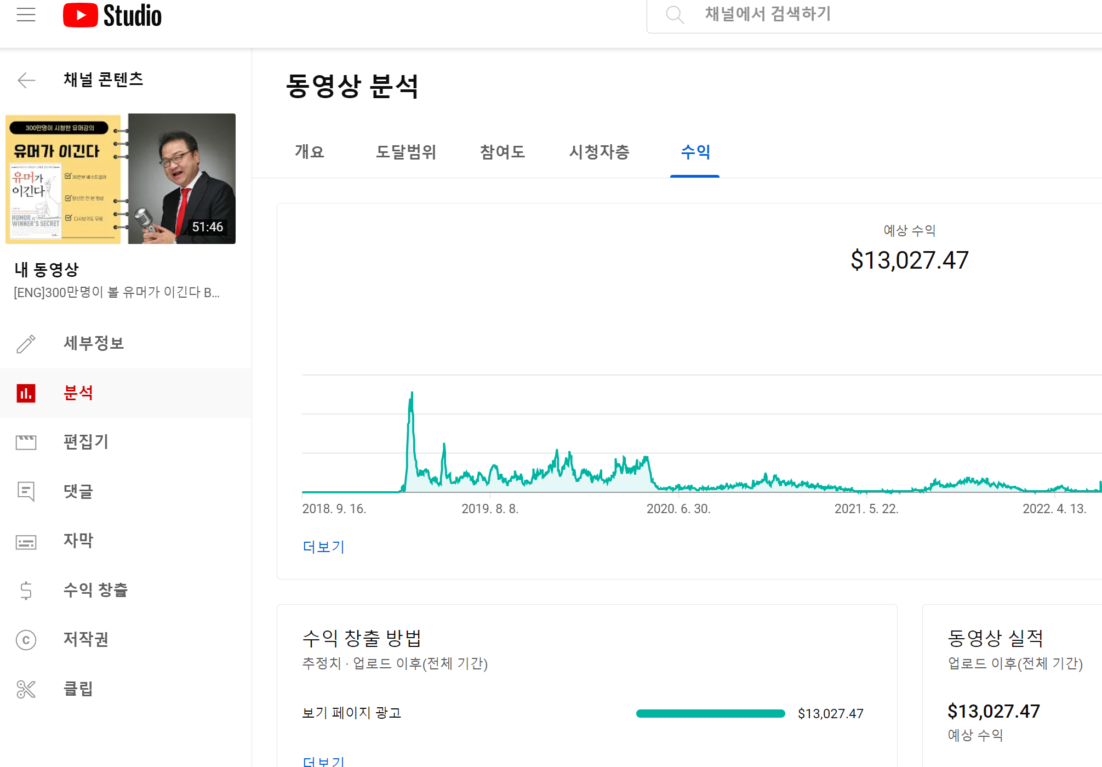Open 세부정보 in the sidebar

click(126, 344)
